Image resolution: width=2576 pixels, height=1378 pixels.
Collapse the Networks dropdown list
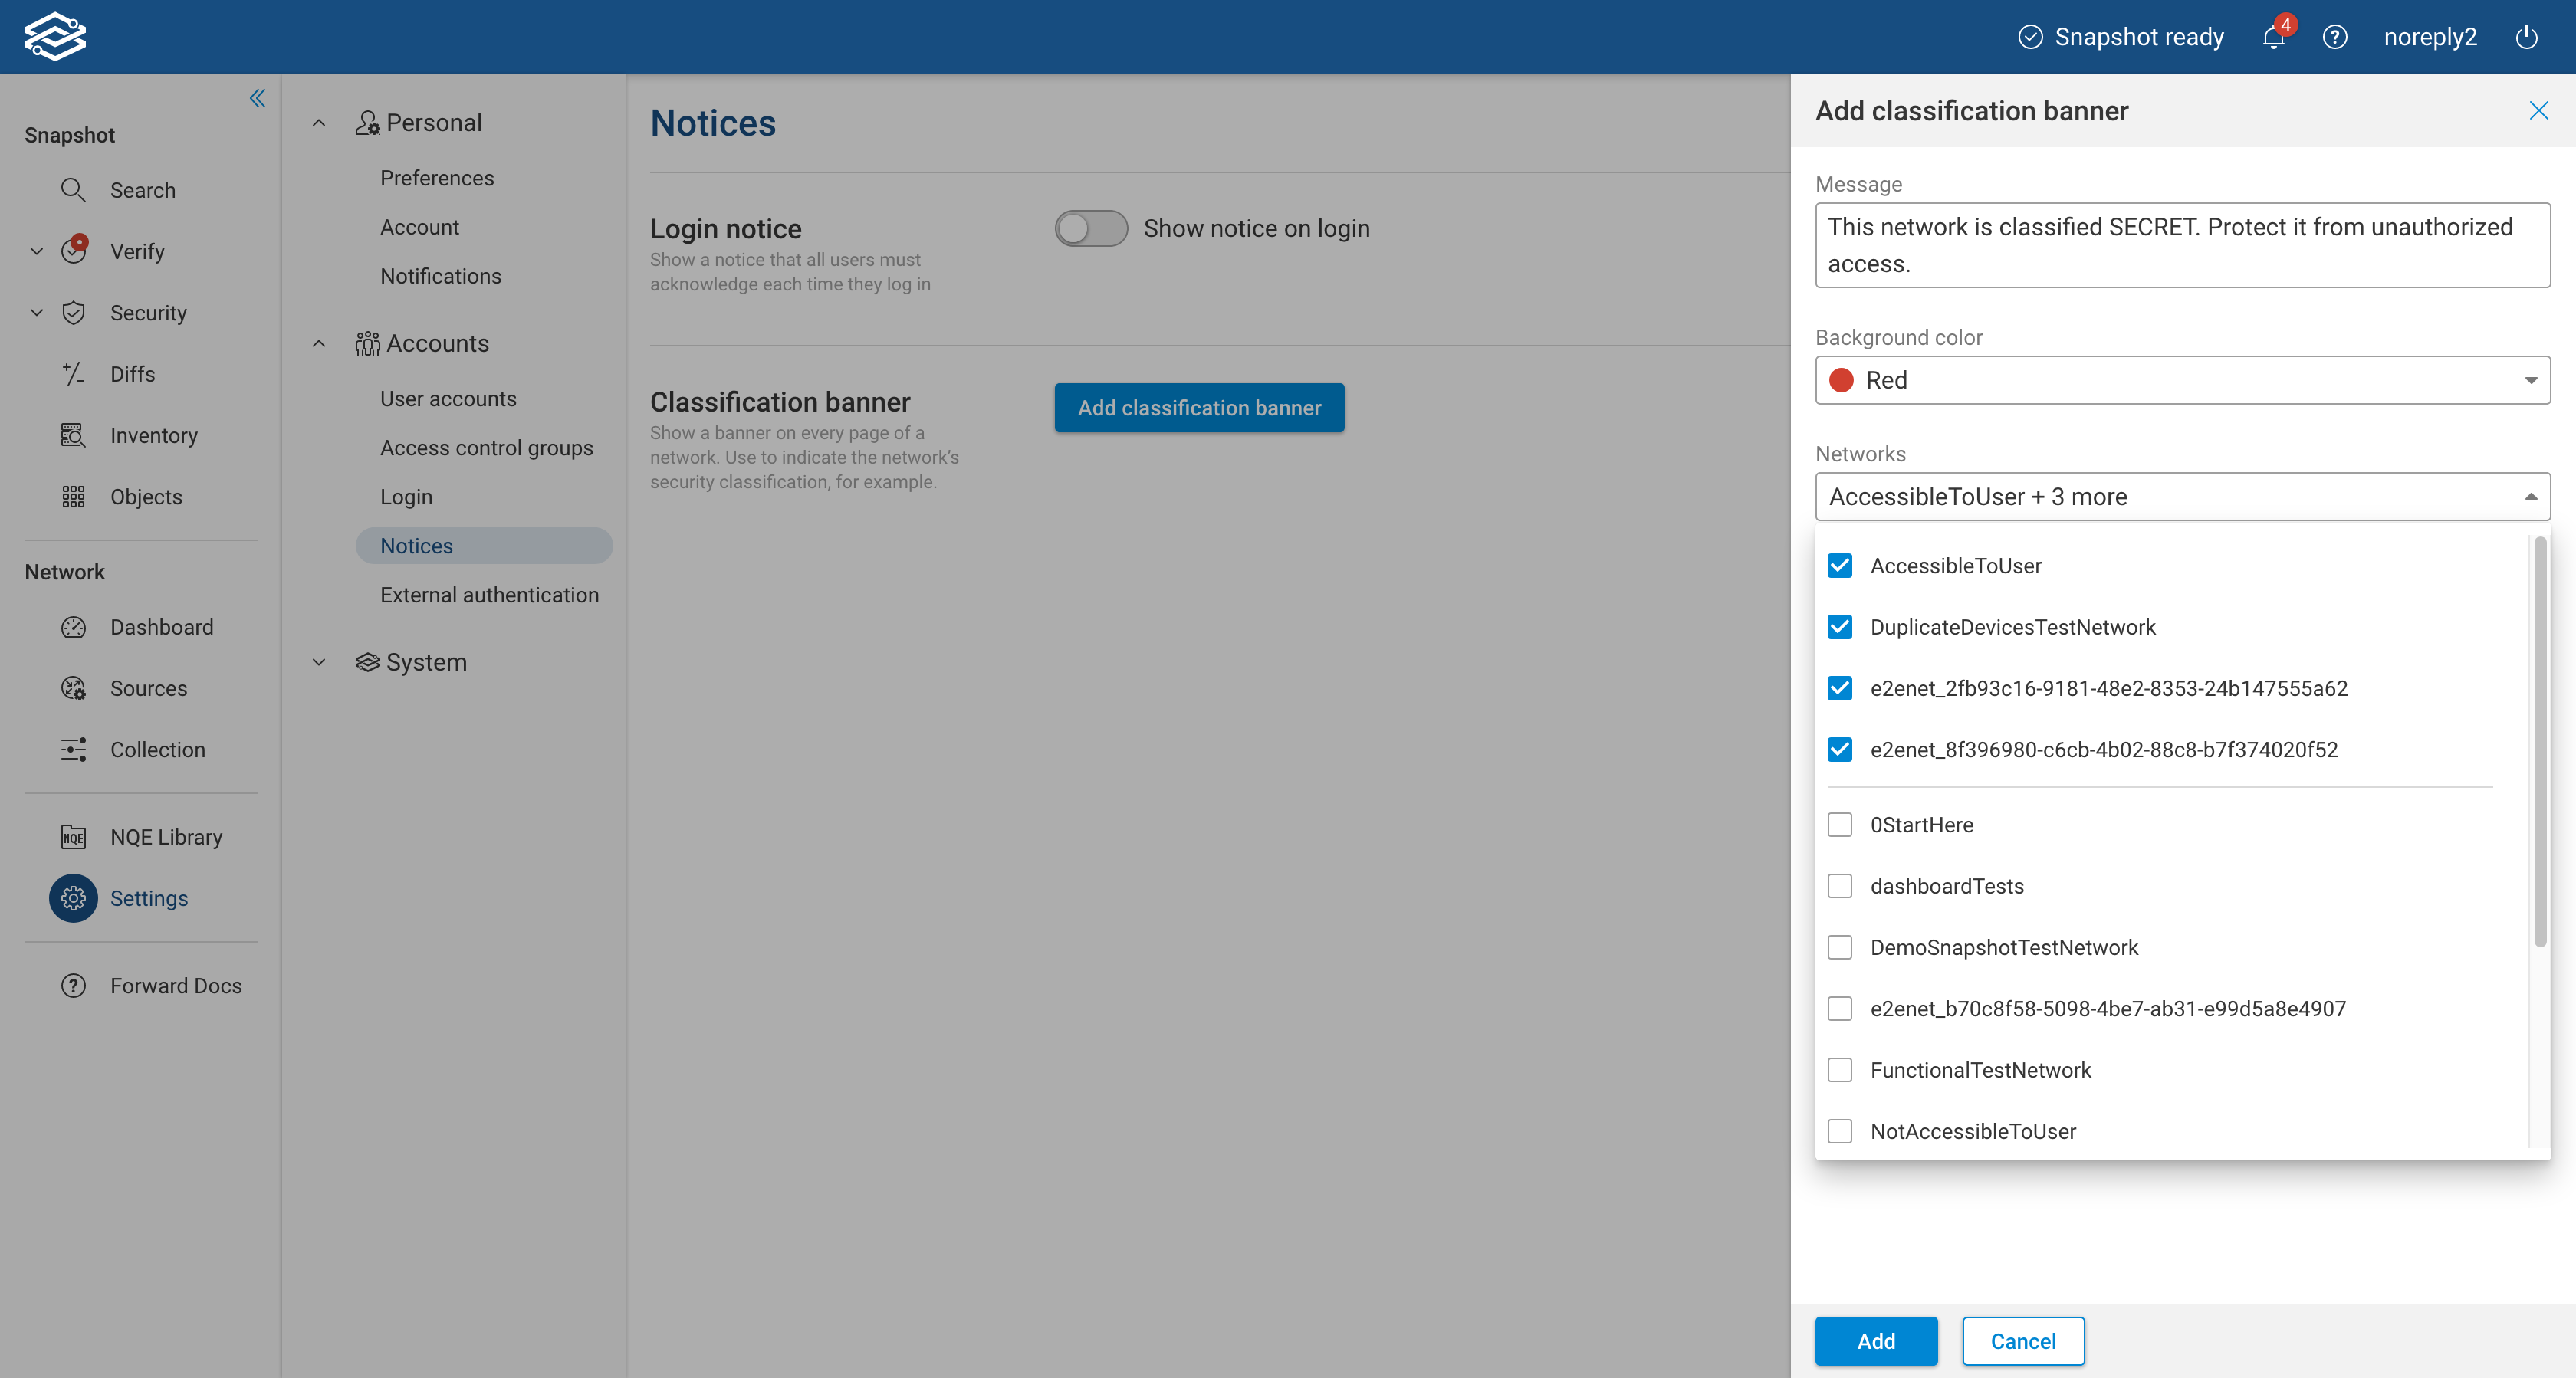click(x=2530, y=497)
